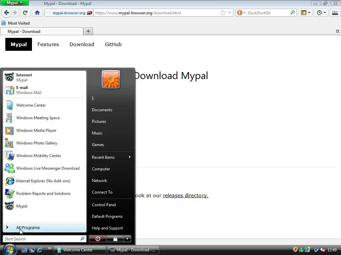
Task: Click the Start Search input box
Action: point(45,239)
